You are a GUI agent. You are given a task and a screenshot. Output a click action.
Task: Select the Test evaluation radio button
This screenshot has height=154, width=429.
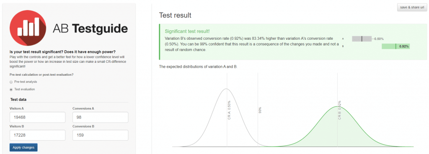point(11,89)
